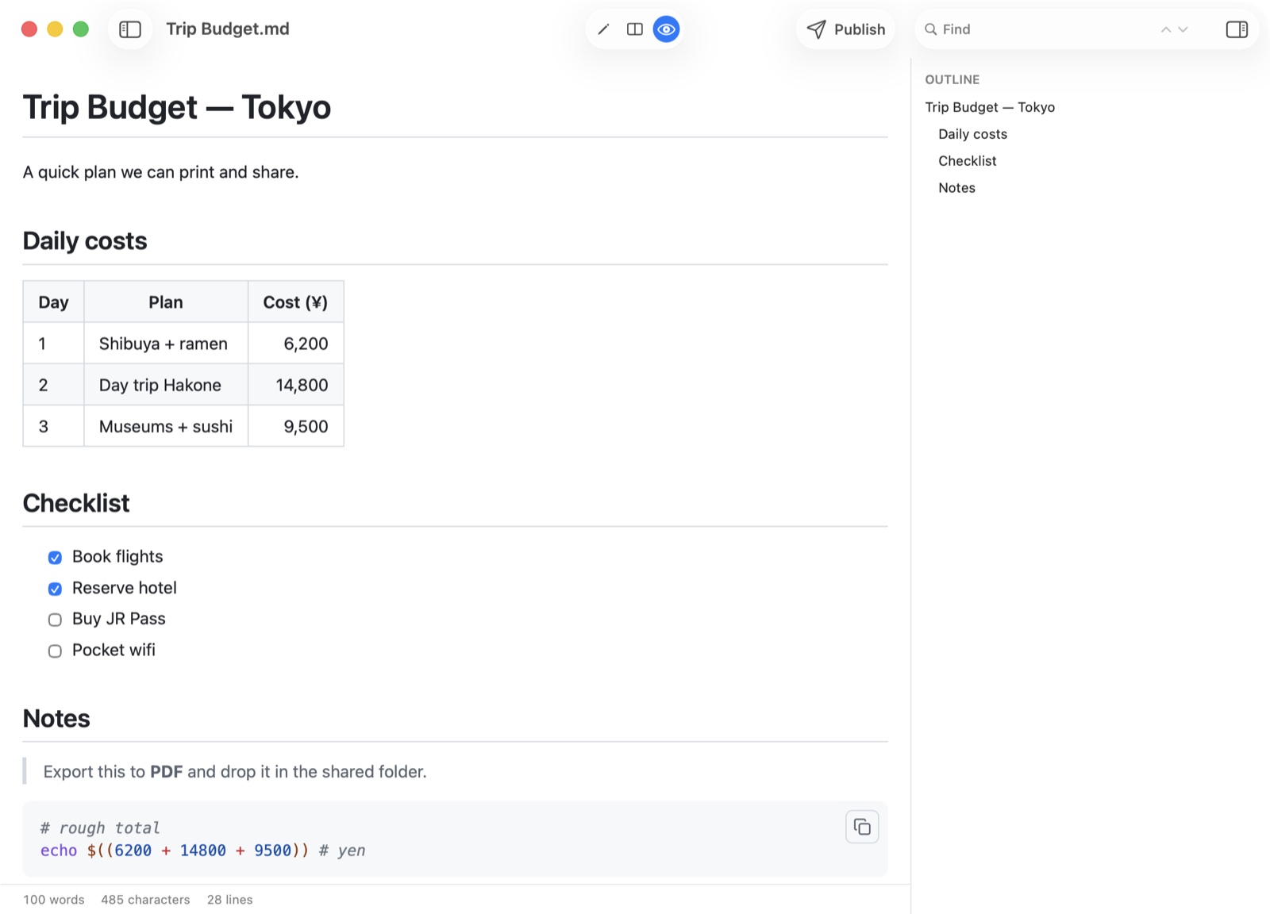Viewport: 1270px width, 914px height.
Task: Click the OUTLINE panel label
Action: tap(952, 79)
